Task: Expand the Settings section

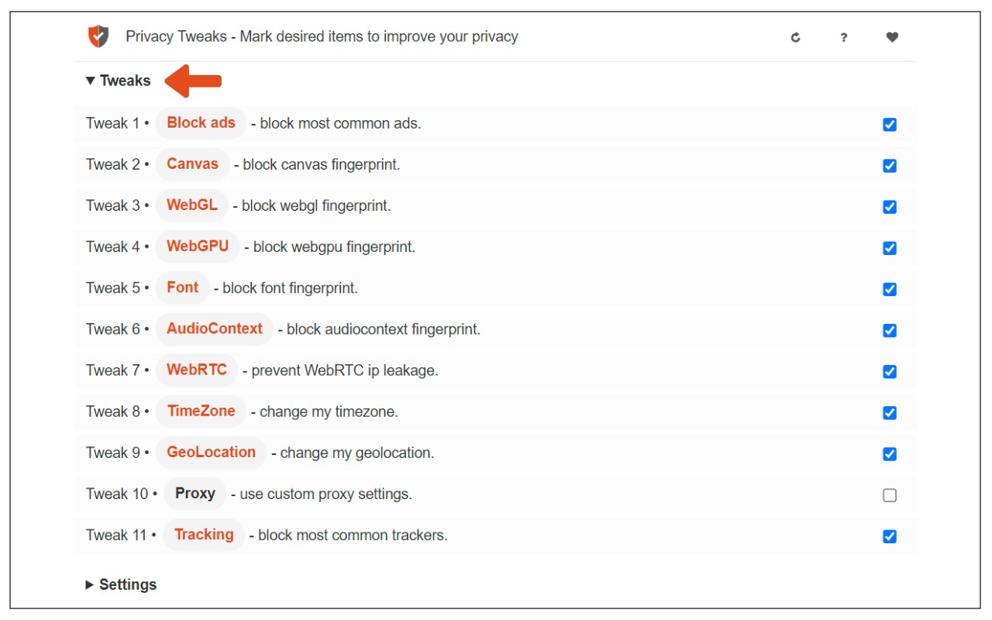Action: [121, 584]
